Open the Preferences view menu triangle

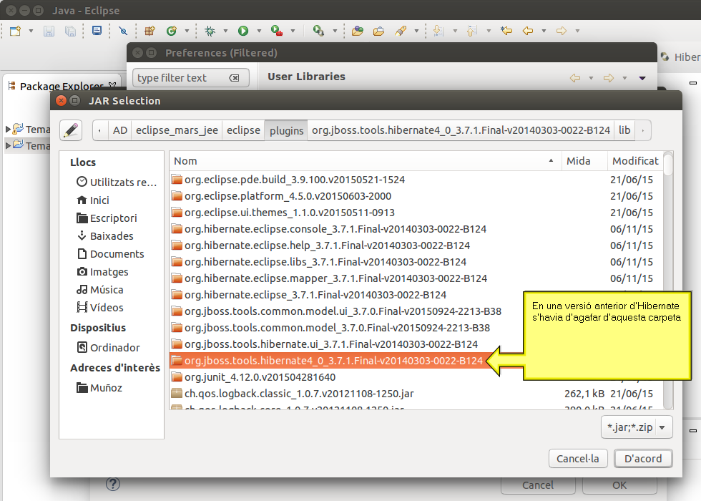(642, 78)
